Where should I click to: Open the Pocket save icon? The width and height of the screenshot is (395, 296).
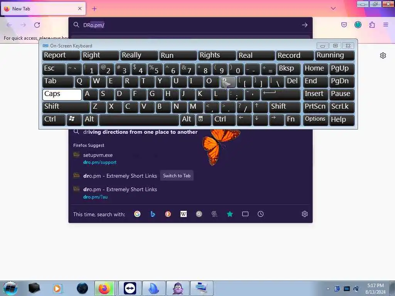point(344,25)
